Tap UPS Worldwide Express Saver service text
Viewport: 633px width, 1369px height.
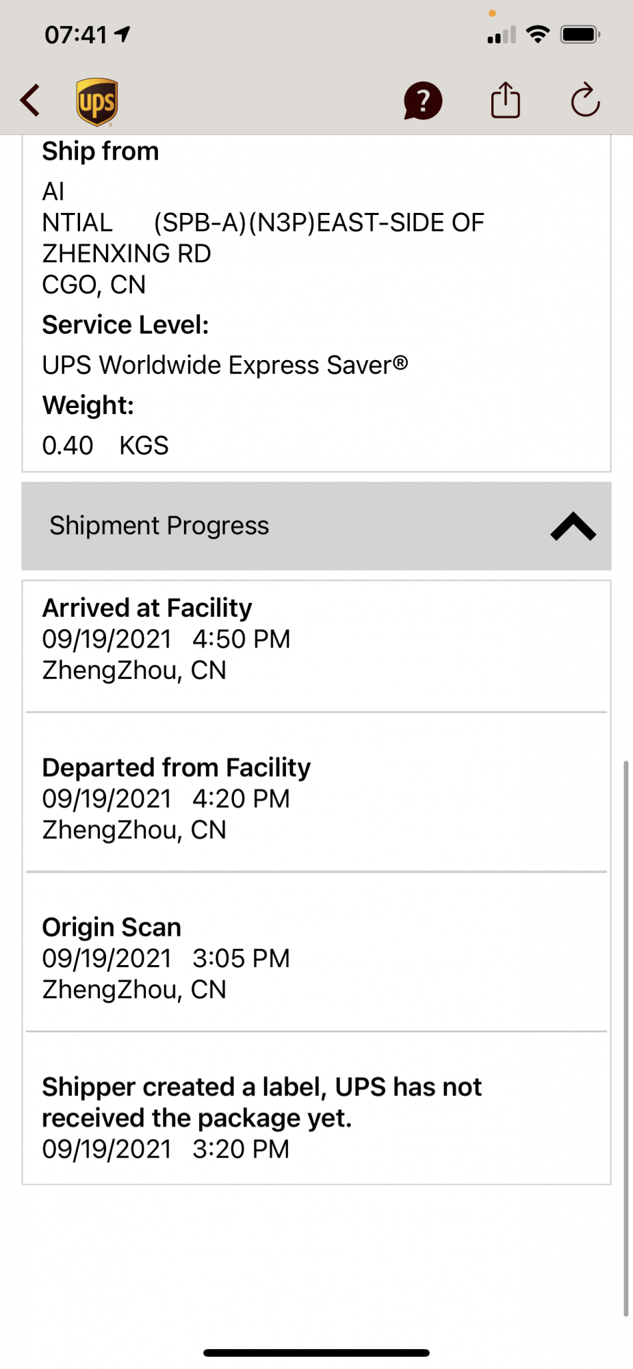tap(225, 365)
